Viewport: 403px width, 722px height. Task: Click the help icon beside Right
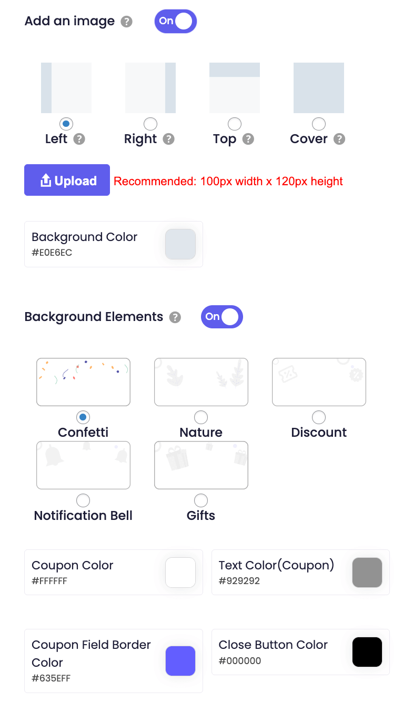[168, 139]
